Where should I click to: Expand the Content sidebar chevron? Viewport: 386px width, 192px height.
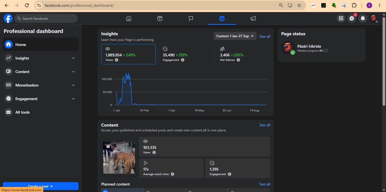point(73,72)
